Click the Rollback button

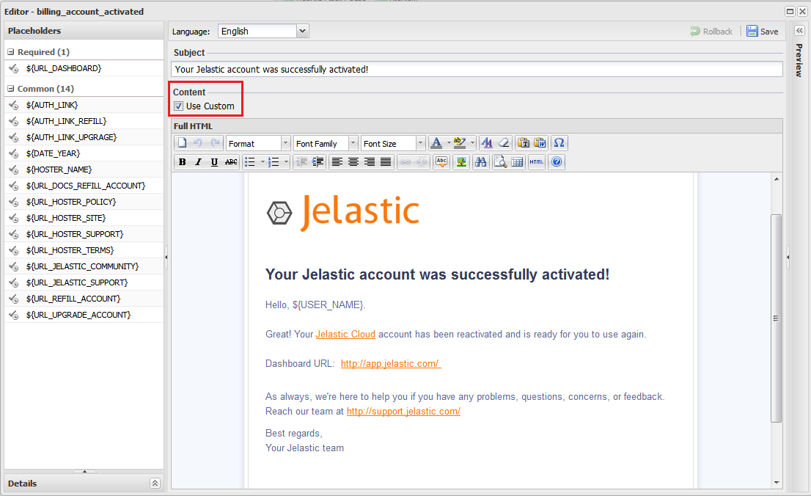click(711, 31)
